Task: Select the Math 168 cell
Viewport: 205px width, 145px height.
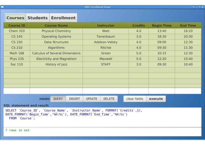Action: click(x=17, y=53)
